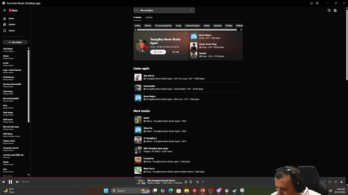Filter results by Featured playlists
The height and width of the screenshot is (195, 348).
click(192, 26)
